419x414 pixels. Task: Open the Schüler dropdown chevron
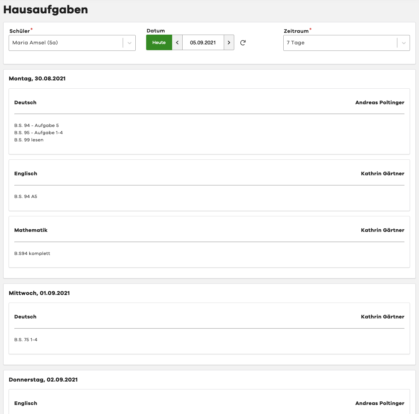coord(129,43)
